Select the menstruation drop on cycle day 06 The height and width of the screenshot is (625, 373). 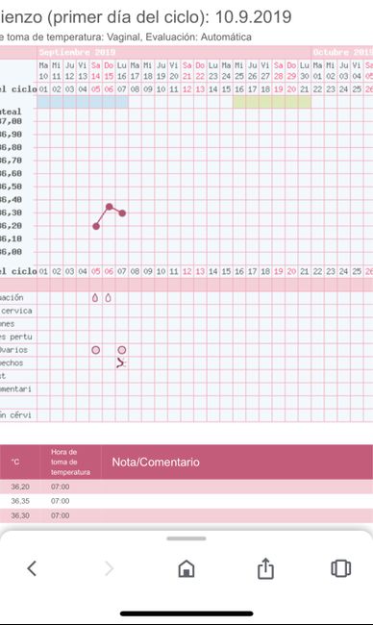[x=108, y=298]
